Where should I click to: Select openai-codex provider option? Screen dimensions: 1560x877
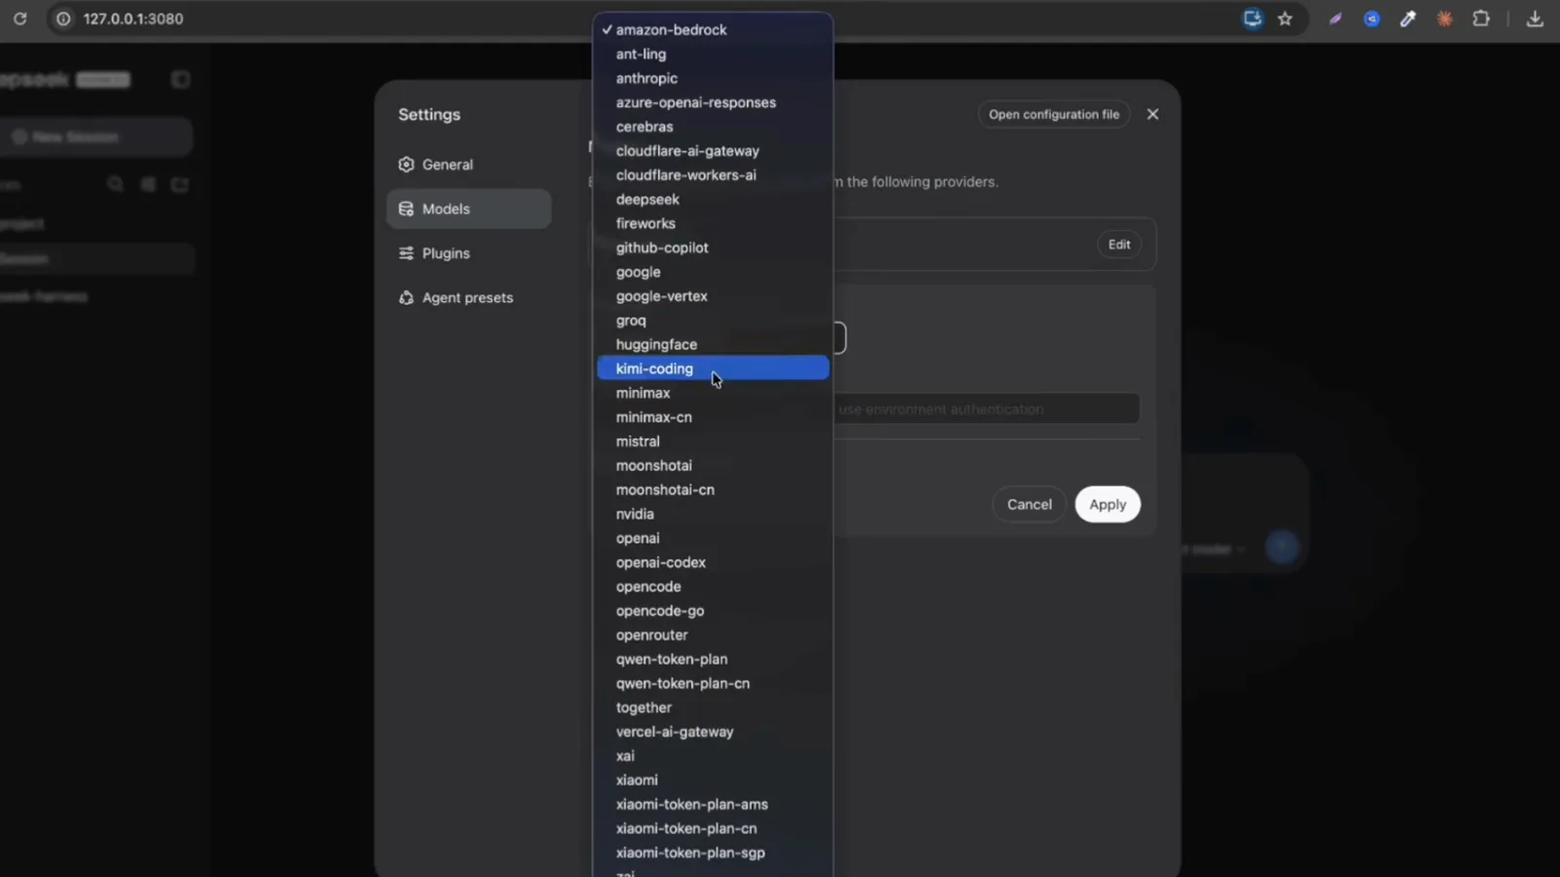click(713, 562)
